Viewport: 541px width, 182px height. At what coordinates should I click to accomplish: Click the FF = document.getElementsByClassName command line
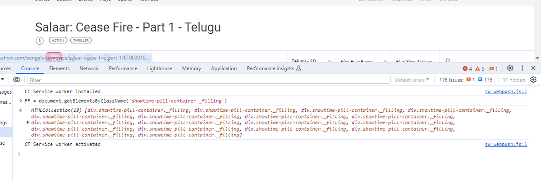[126, 100]
